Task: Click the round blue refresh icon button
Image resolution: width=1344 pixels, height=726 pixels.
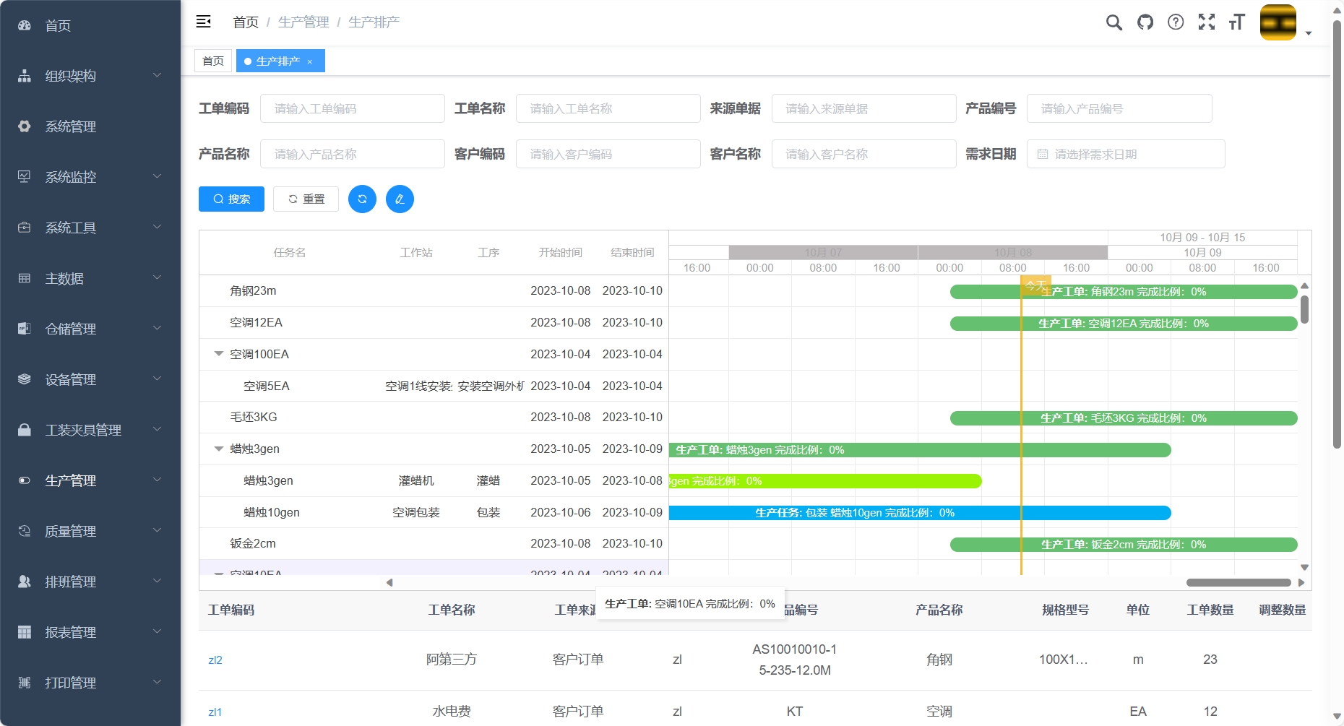Action: coord(362,199)
